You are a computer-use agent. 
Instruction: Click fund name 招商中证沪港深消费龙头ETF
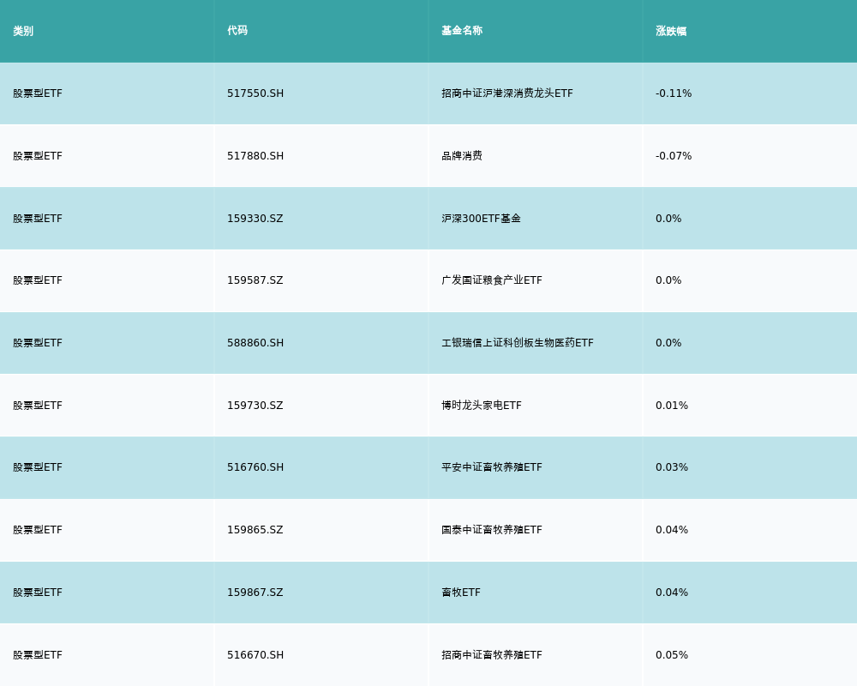507,93
